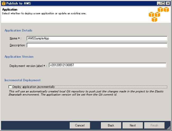Click the Incremental Deployment section heading

22,80
